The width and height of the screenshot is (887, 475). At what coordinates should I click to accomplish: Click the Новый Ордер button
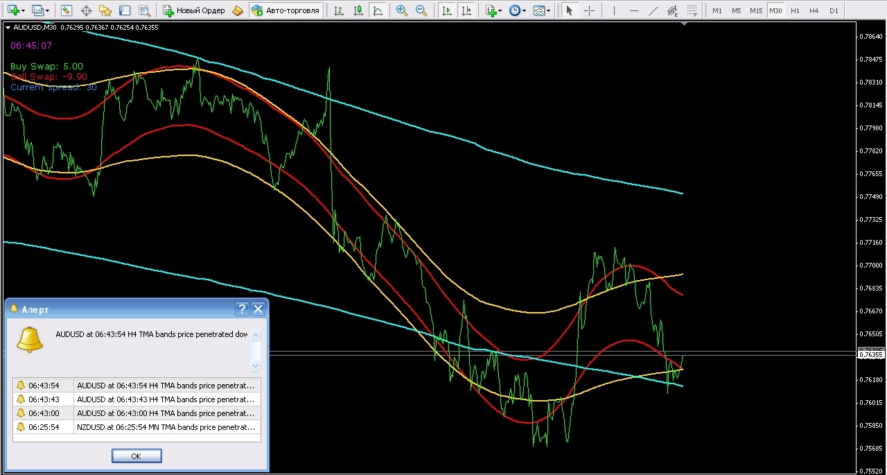tap(194, 10)
